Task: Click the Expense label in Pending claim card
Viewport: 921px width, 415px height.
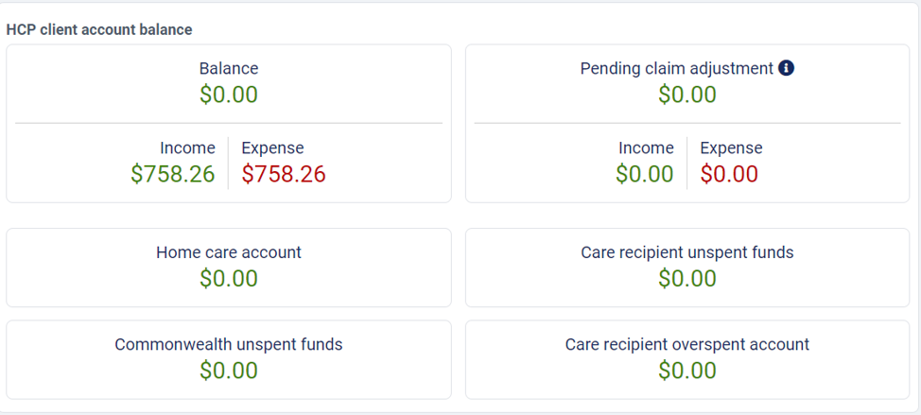Action: [x=731, y=147]
